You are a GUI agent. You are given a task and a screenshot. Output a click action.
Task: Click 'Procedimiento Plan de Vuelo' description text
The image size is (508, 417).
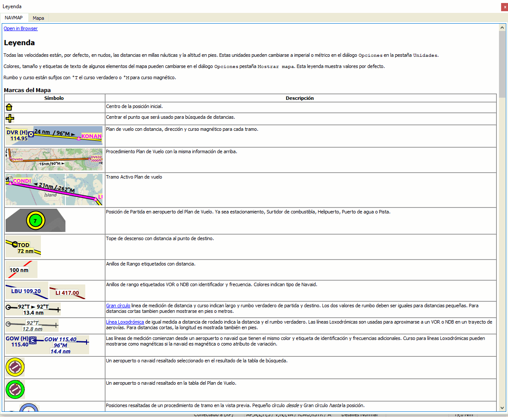(x=171, y=151)
